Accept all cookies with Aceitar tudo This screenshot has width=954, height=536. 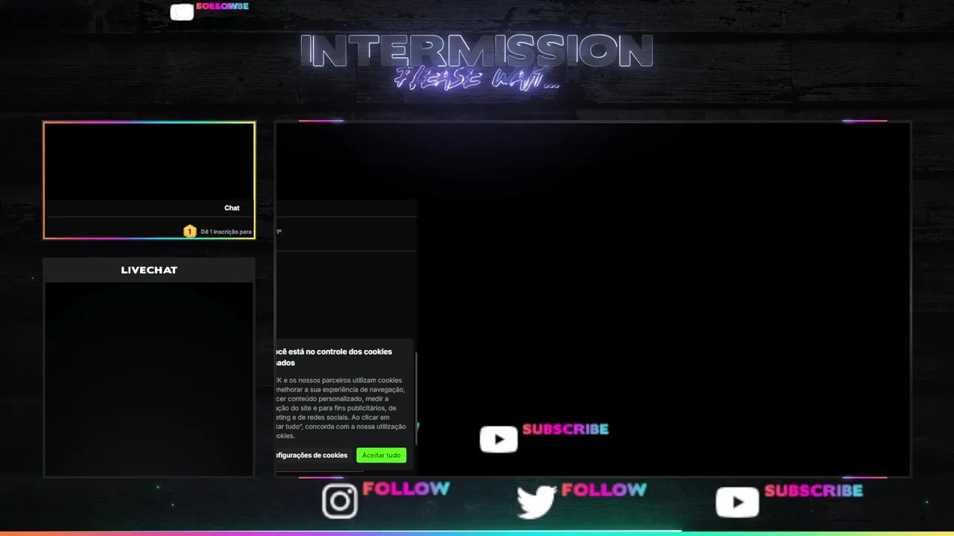point(381,455)
